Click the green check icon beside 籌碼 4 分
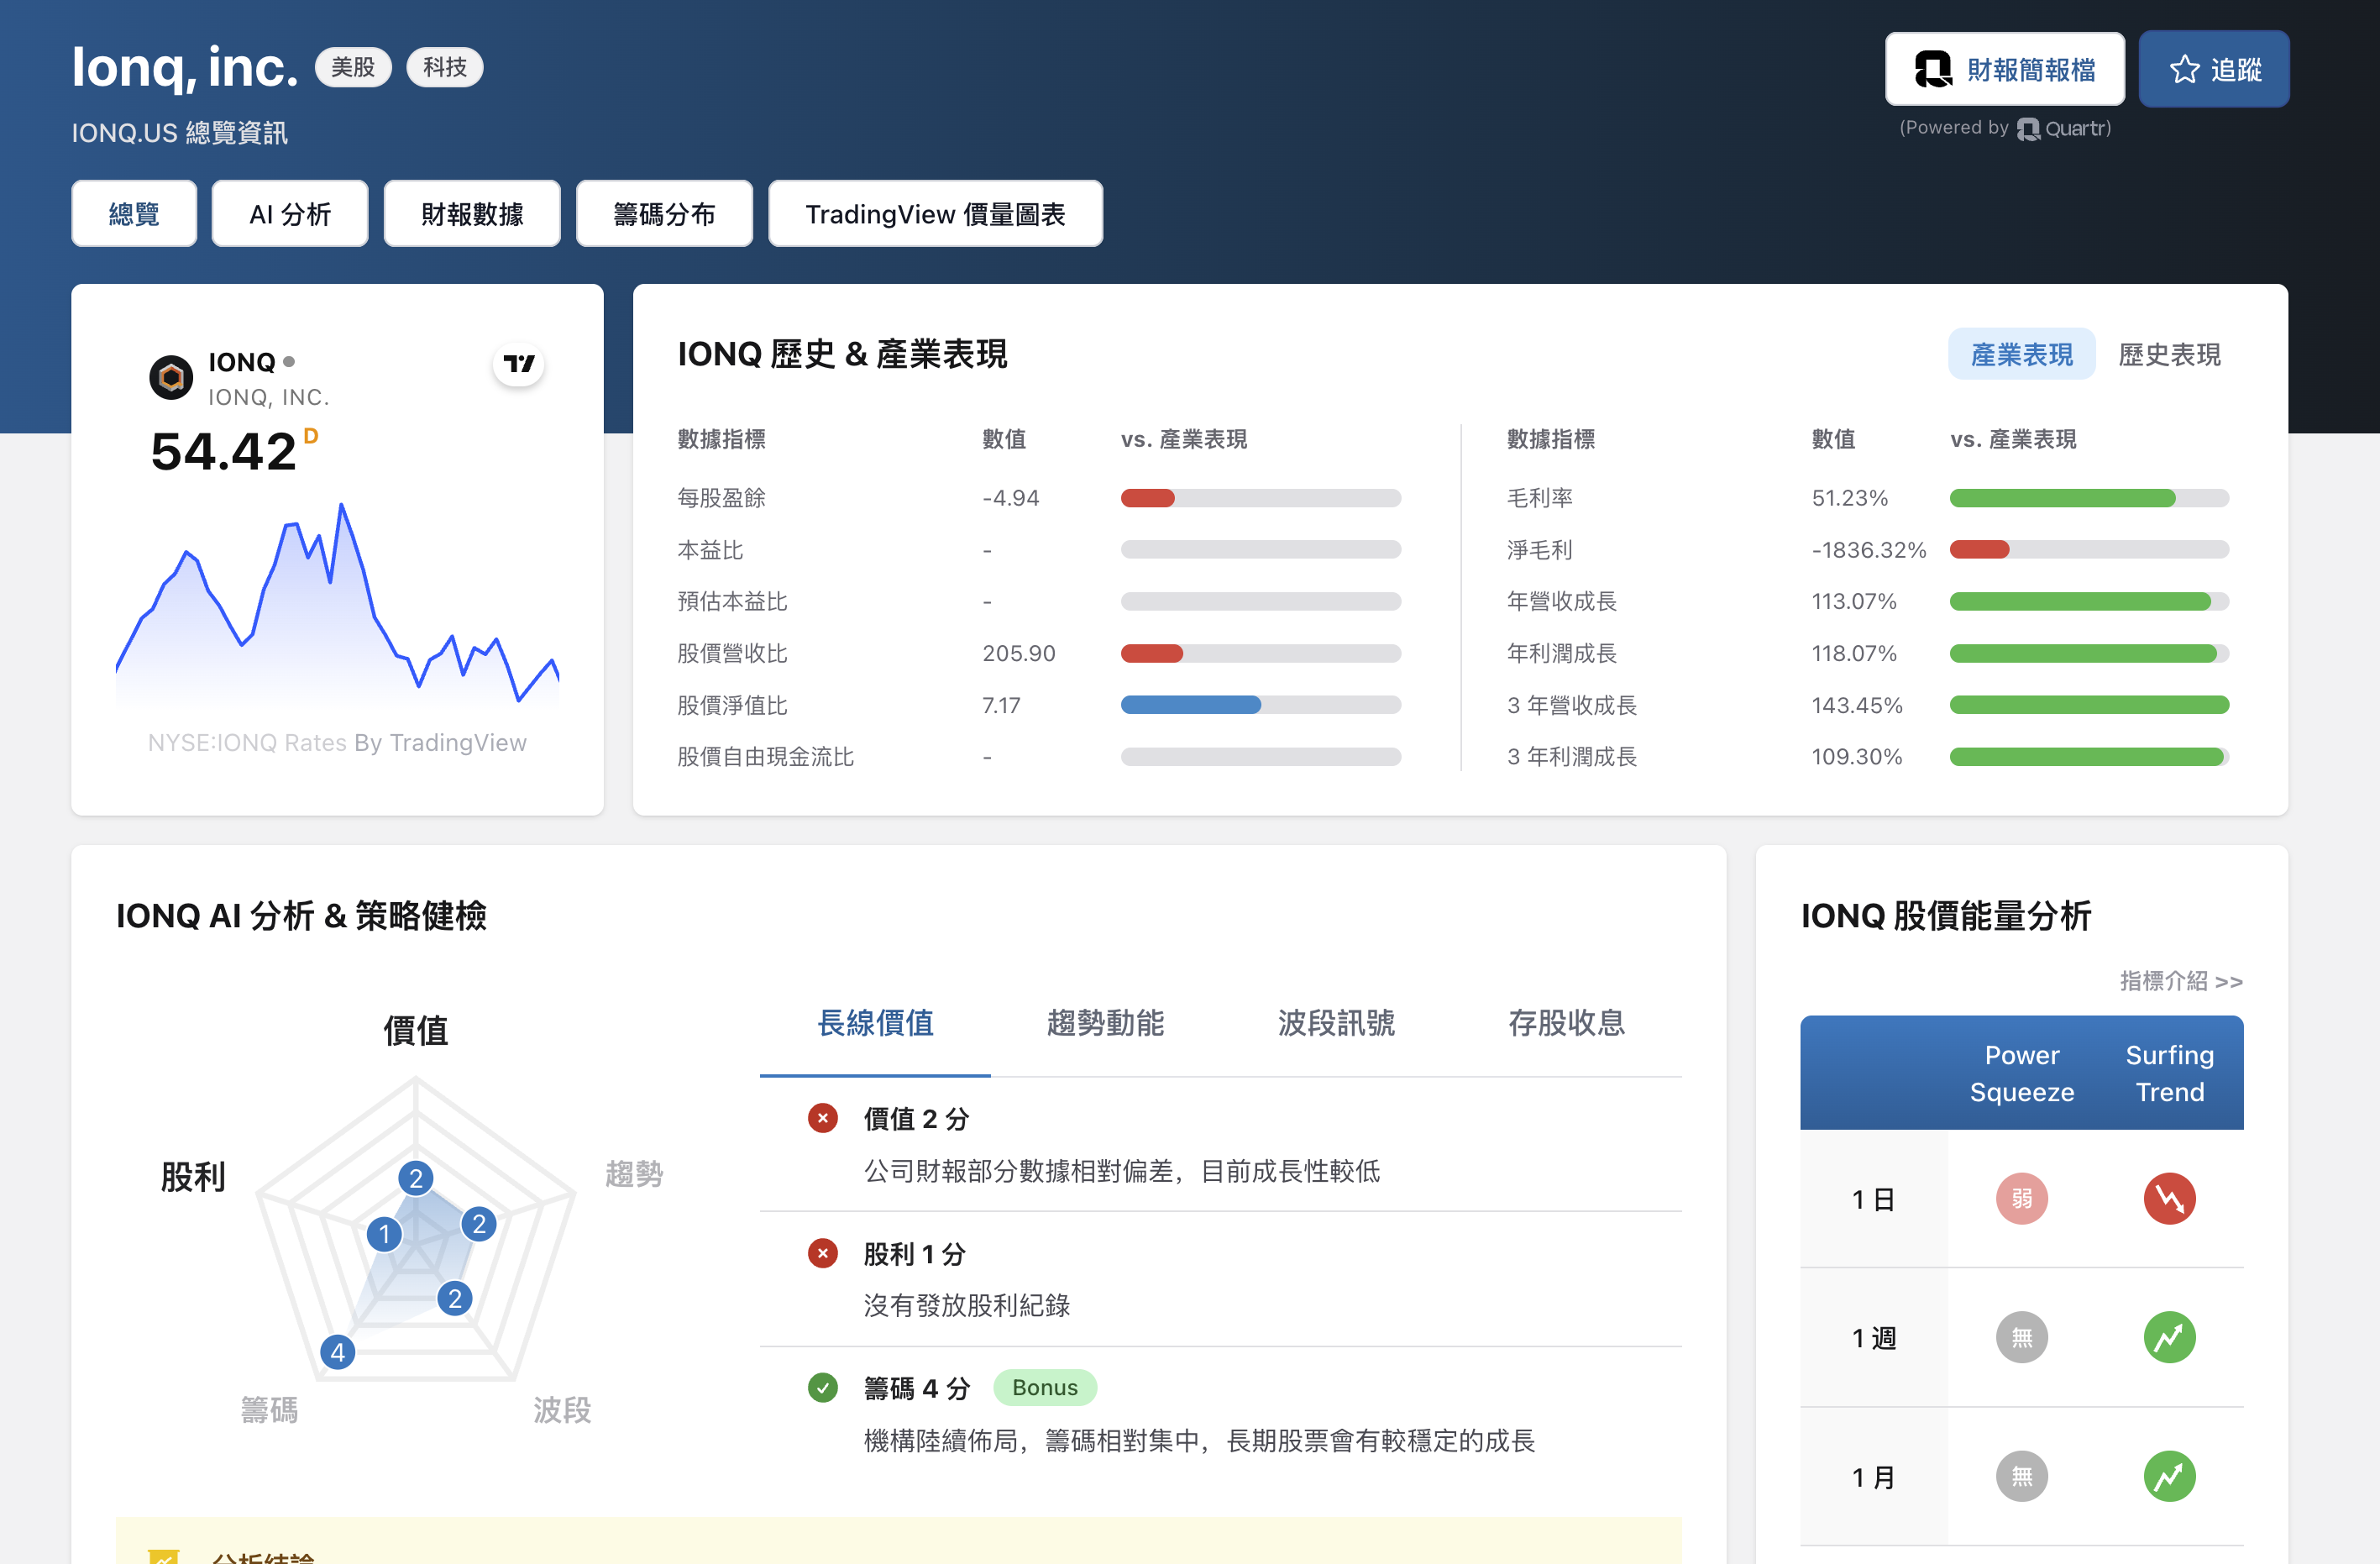The height and width of the screenshot is (1564, 2380). tap(822, 1387)
